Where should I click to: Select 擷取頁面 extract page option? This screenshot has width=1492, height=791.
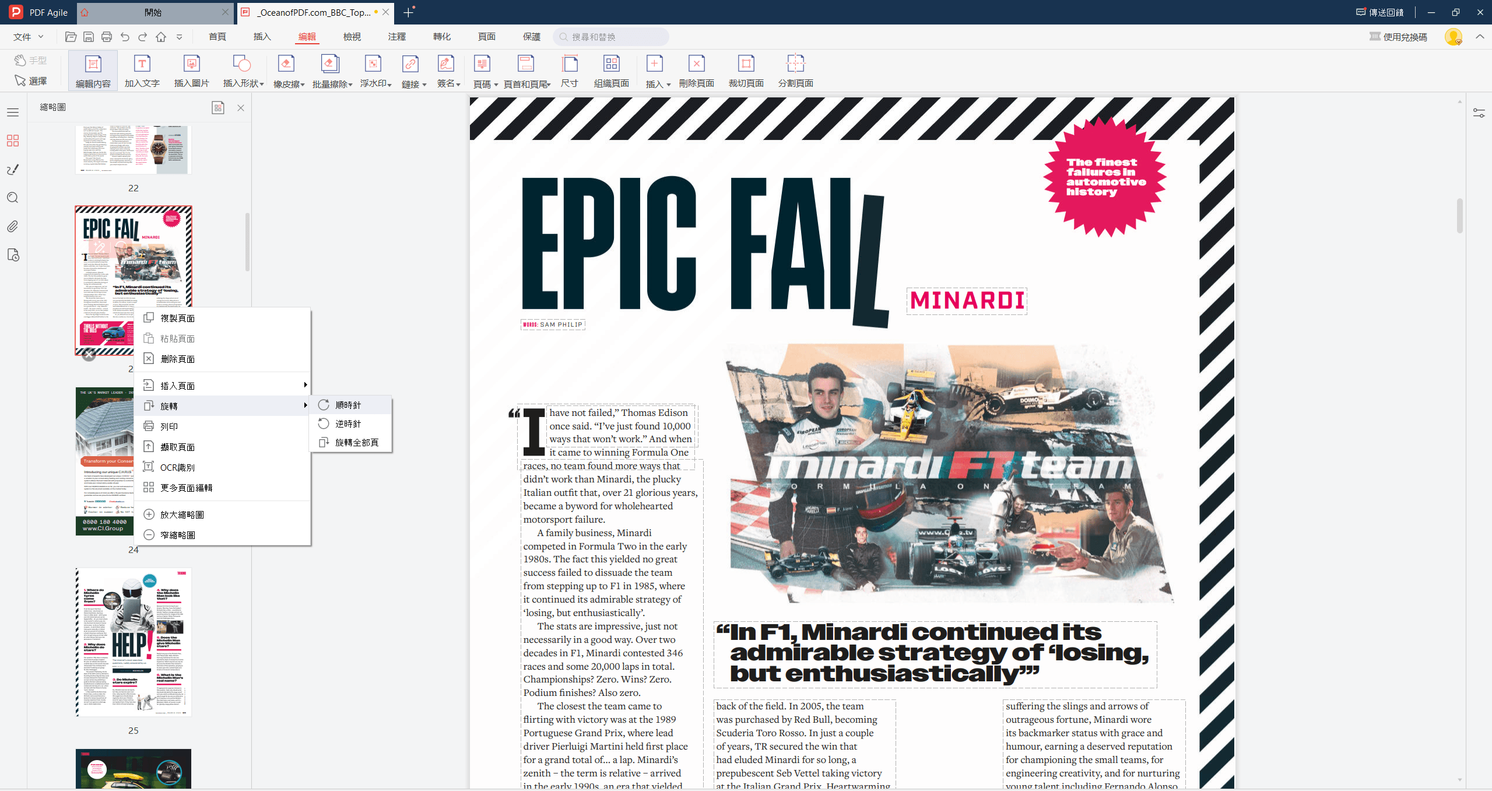pos(222,447)
